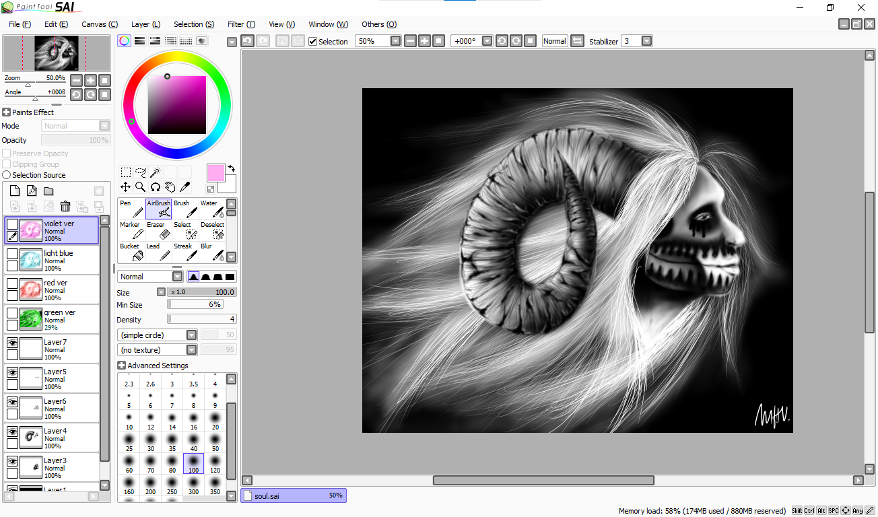Pick the Lead brush tool
This screenshot has width=878, height=517.
pyautogui.click(x=158, y=252)
